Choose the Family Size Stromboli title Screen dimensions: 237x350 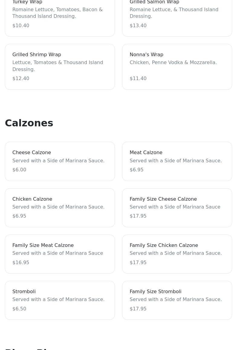coord(155,292)
